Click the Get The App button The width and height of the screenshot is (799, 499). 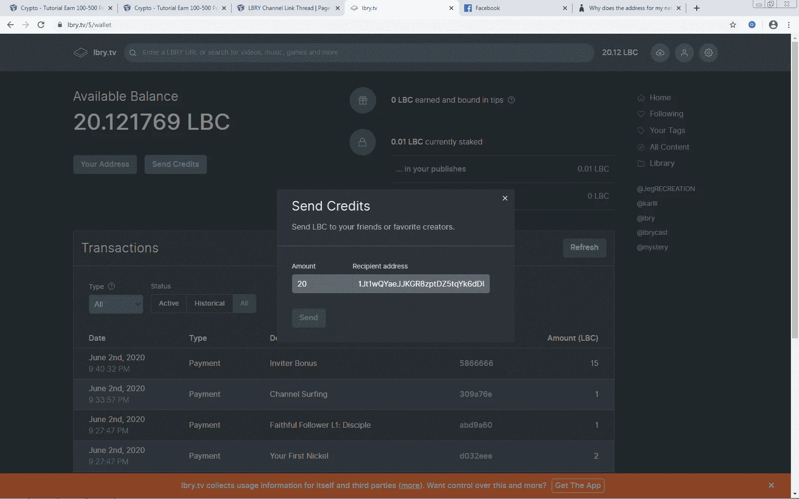point(578,485)
